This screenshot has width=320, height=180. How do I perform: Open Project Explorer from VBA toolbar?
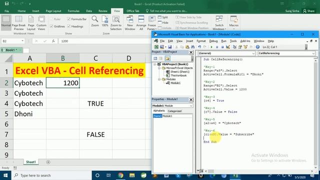(234, 47)
